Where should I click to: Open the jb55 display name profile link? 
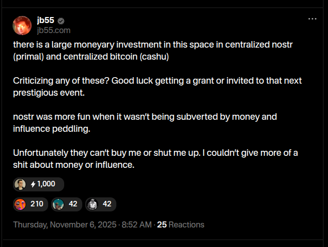point(45,21)
